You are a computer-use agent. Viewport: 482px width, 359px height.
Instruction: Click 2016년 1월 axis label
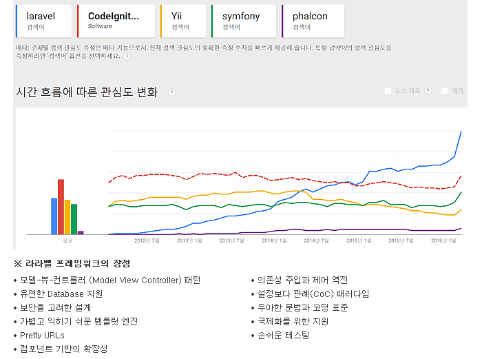click(x=443, y=240)
